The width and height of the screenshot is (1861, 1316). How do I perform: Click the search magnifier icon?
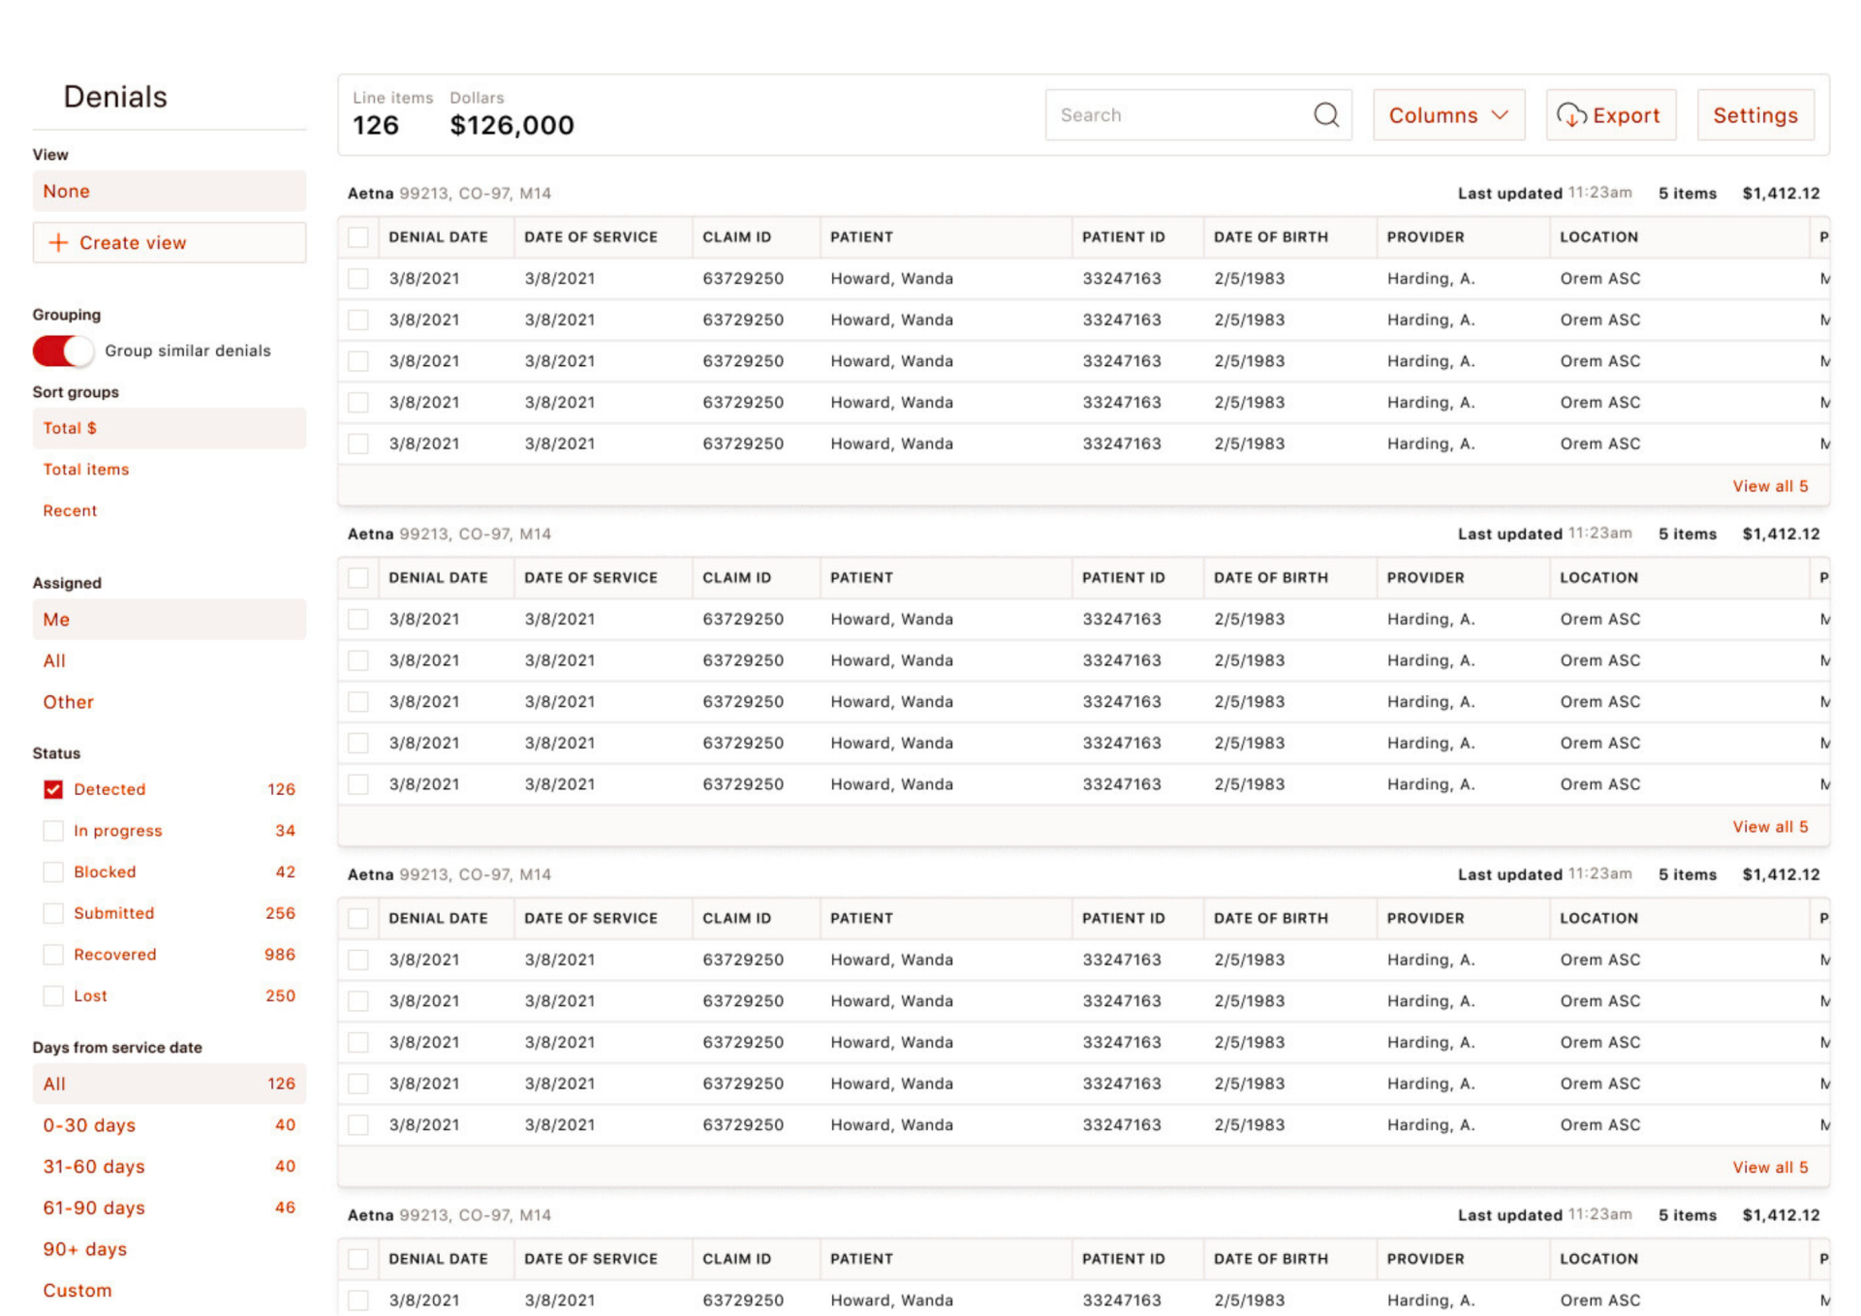point(1326,115)
